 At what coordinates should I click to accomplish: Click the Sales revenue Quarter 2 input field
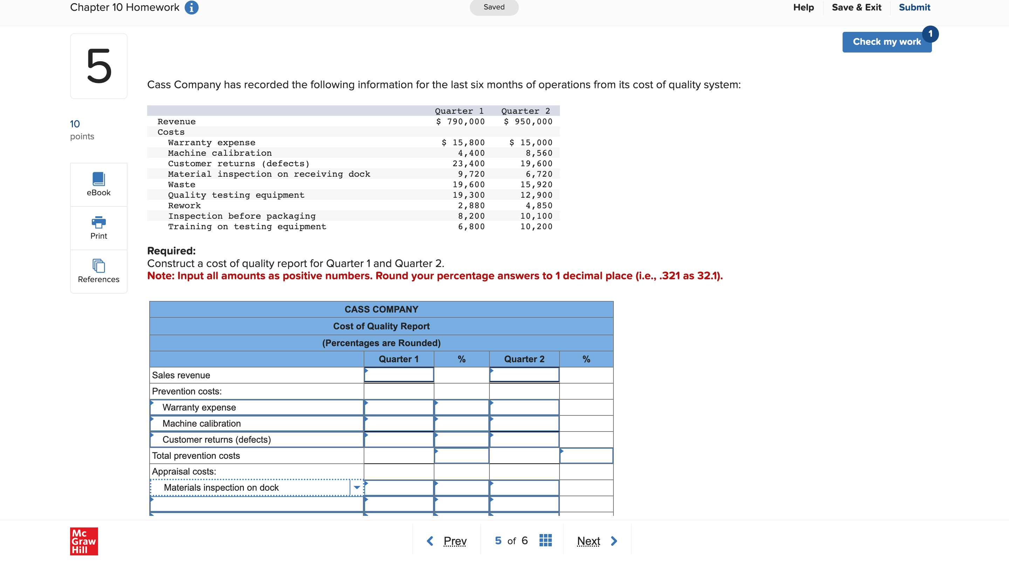click(x=524, y=375)
